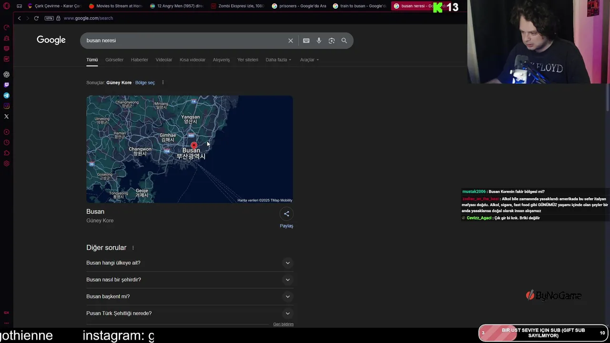The image size is (610, 343).
Task: Expand 'Pusan Türk Şehitliği nerede?' question
Action: tap(190, 313)
